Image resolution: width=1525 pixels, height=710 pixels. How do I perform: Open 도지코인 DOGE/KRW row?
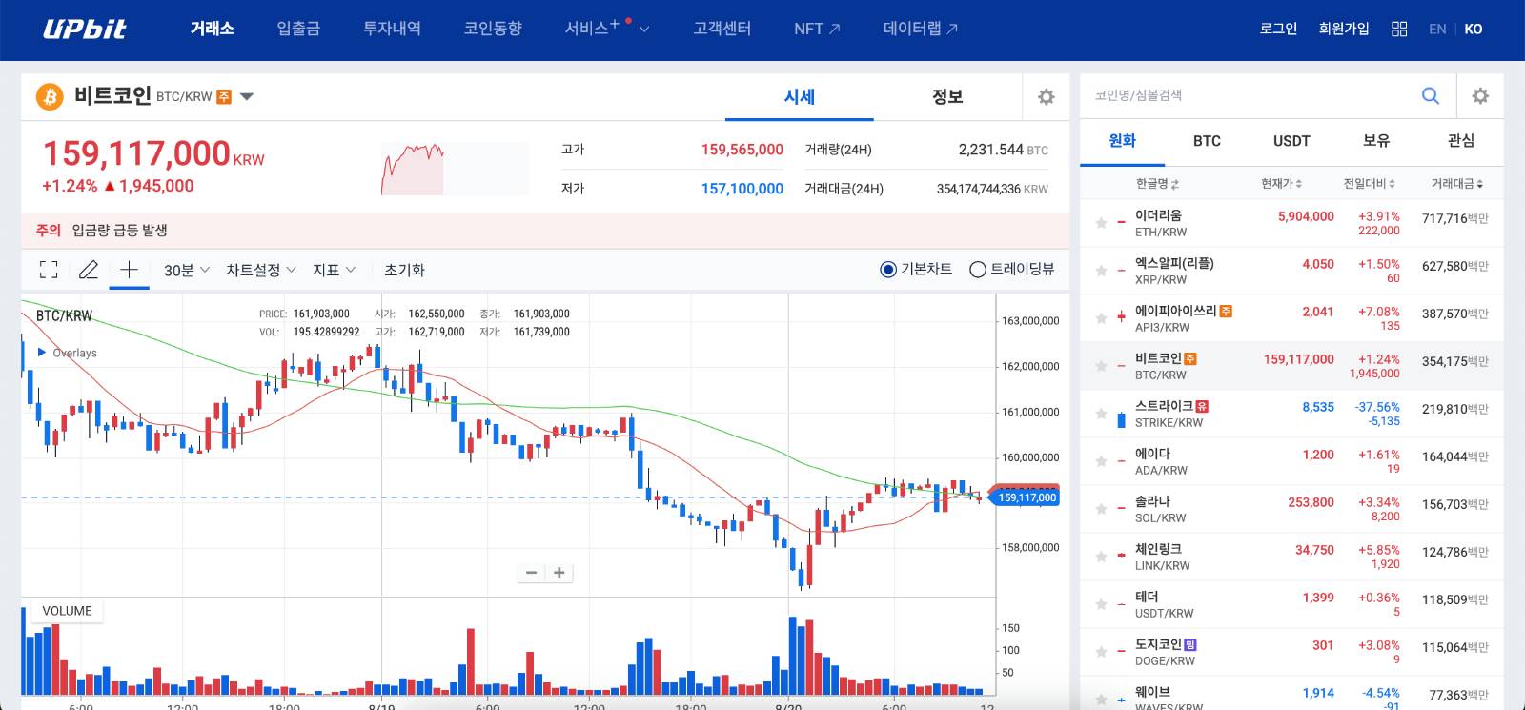point(1291,652)
